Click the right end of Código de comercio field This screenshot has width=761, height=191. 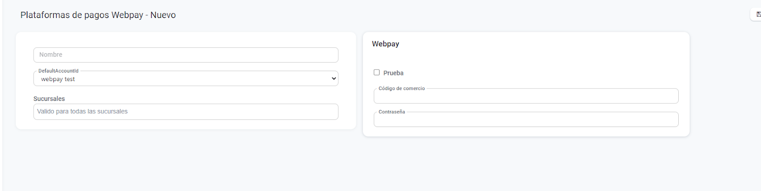pos(671,96)
